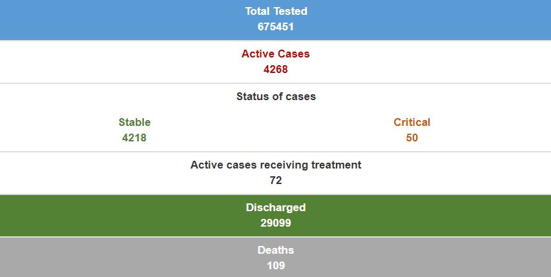The image size is (551, 277).
Task: Select the critical count of 50
Action: tap(412, 138)
